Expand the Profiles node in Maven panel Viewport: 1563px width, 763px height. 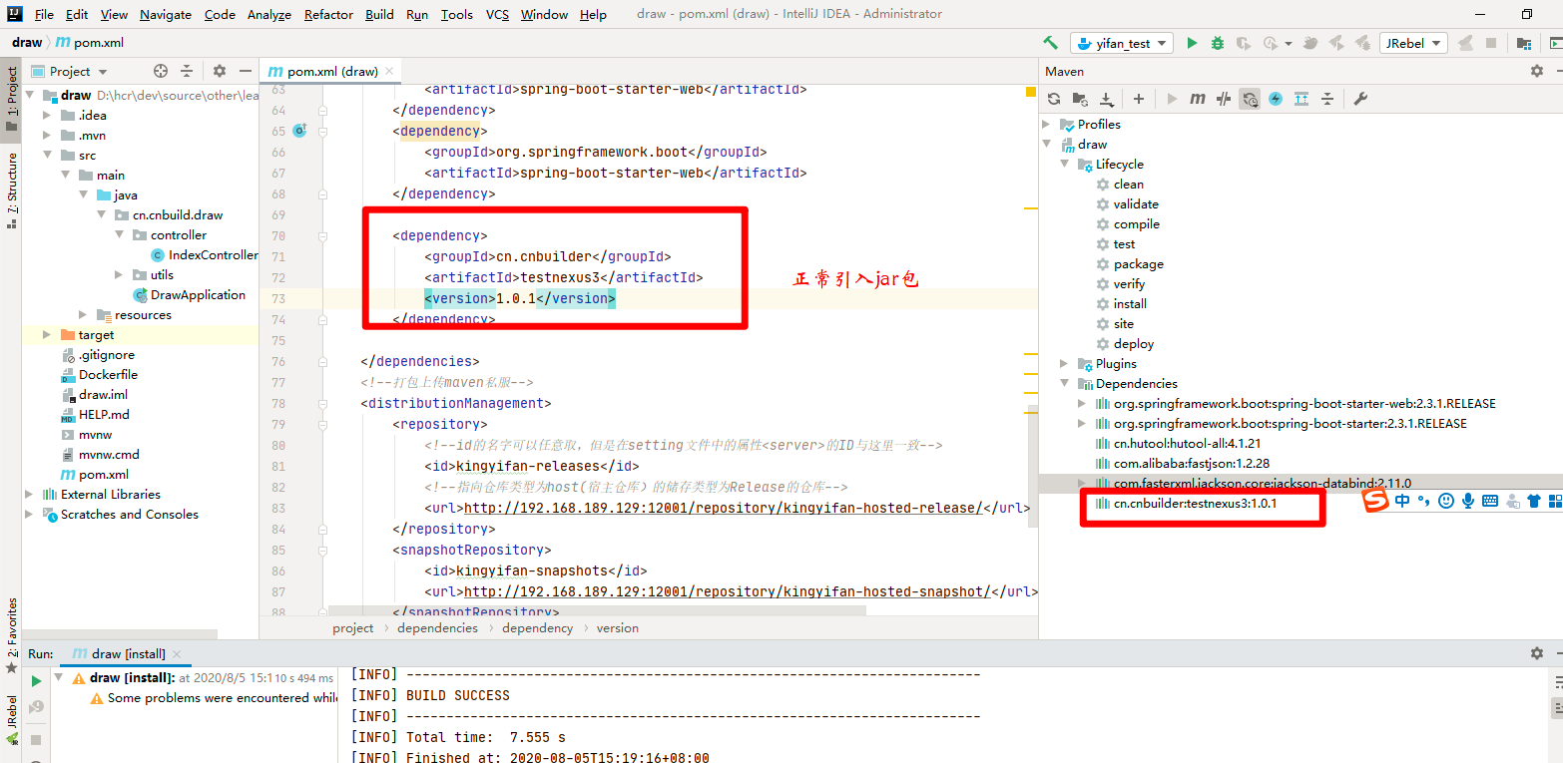click(x=1047, y=125)
